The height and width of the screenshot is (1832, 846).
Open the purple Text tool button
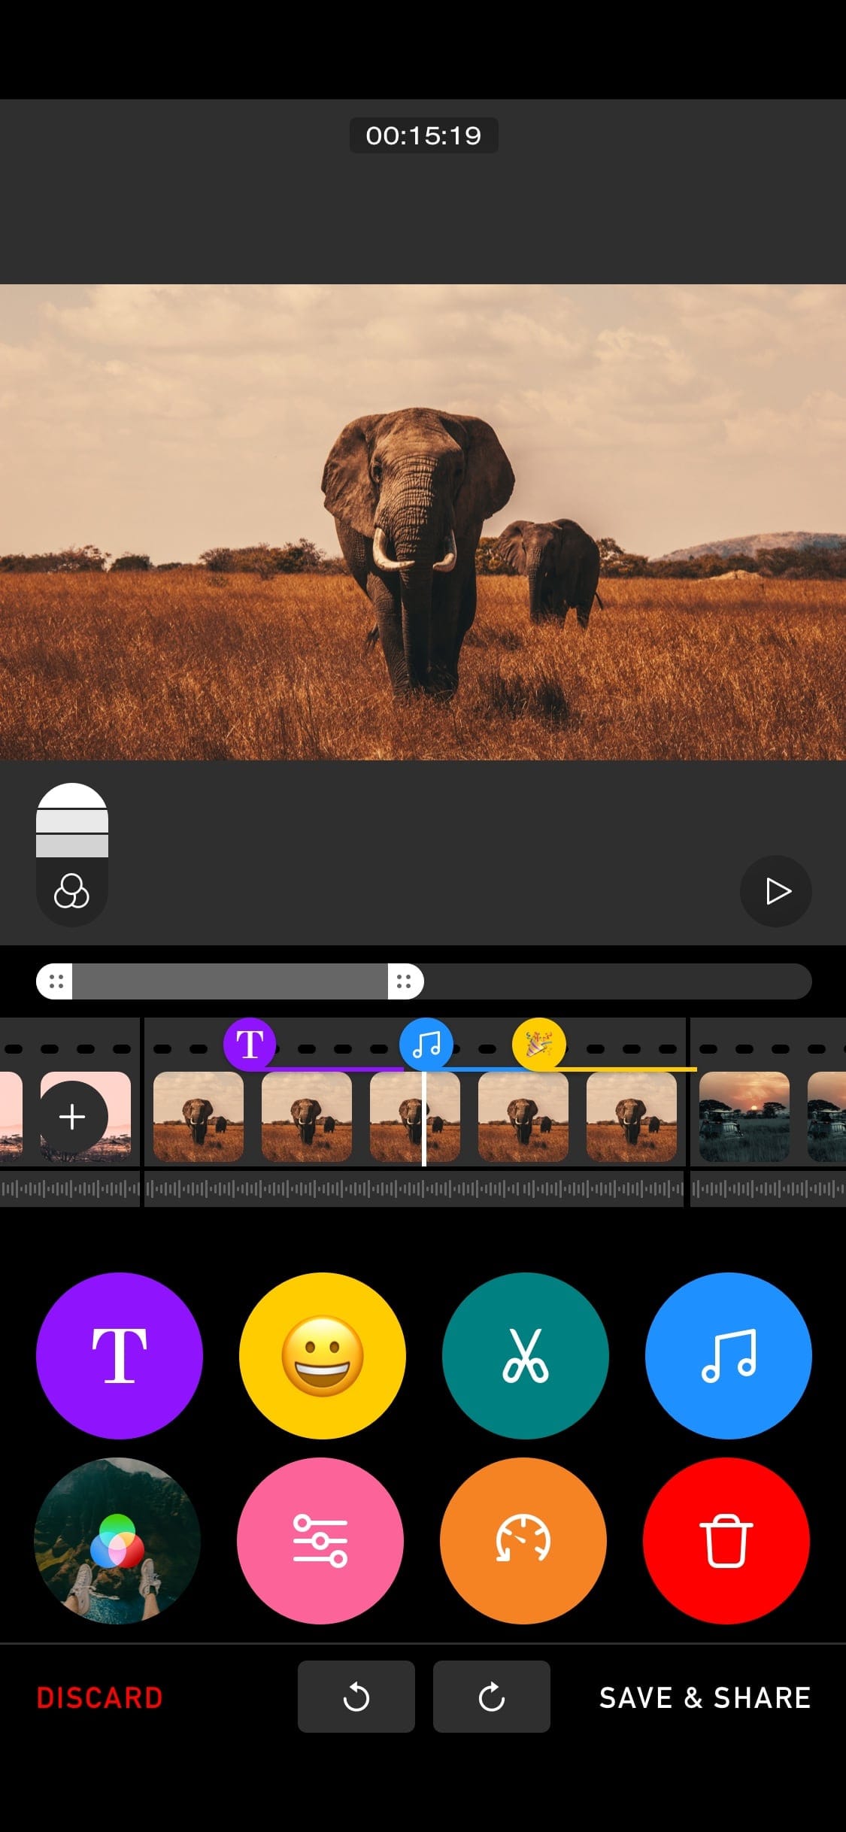pos(120,1355)
